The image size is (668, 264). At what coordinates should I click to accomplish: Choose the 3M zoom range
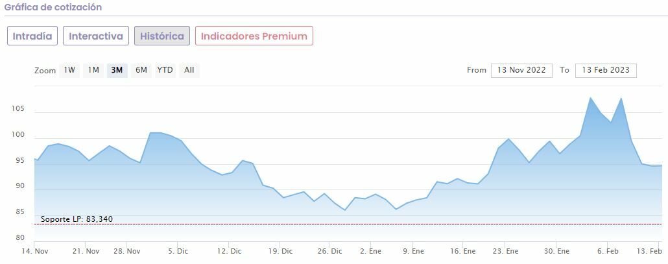pyautogui.click(x=117, y=70)
